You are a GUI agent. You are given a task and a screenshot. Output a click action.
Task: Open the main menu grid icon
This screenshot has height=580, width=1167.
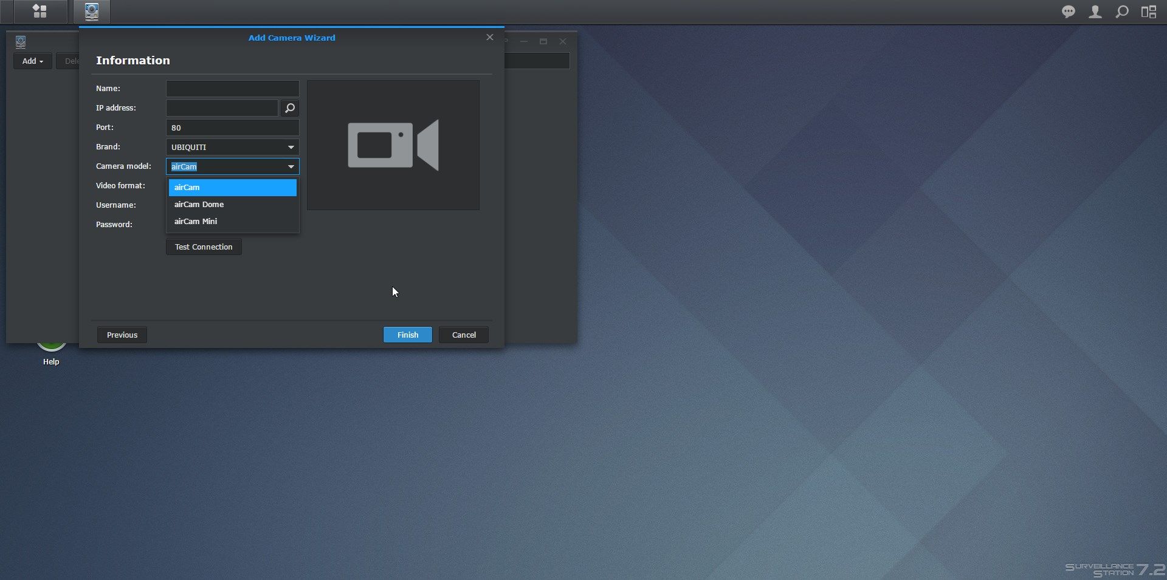tap(40, 12)
